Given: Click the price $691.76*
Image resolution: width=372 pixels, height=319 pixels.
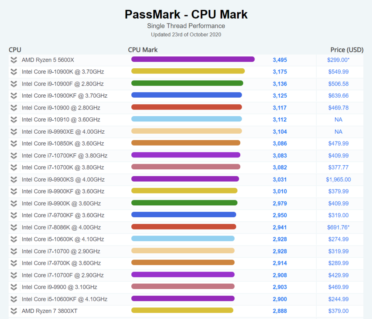Looking at the screenshot, I should click(x=338, y=227).
